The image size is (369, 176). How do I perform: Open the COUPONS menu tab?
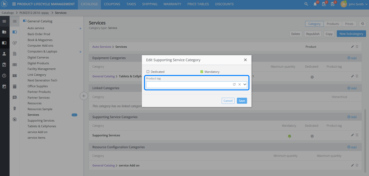coord(111,4)
